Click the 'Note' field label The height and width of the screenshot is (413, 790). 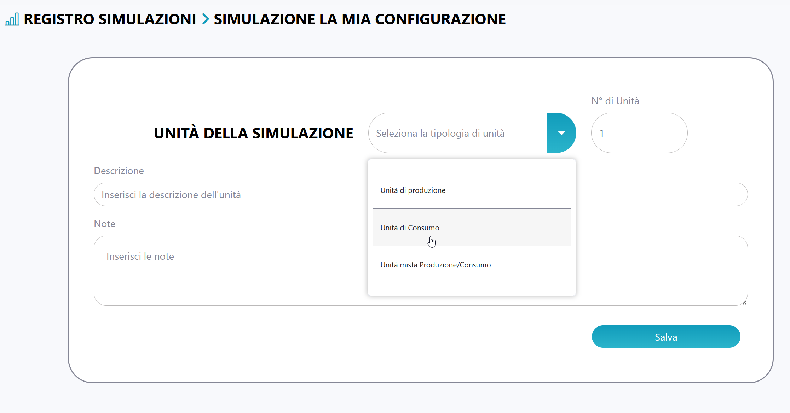(x=105, y=224)
